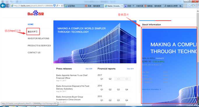Open the browser tools gear icon
The width and height of the screenshot is (199, 107).
[x=197, y=6]
